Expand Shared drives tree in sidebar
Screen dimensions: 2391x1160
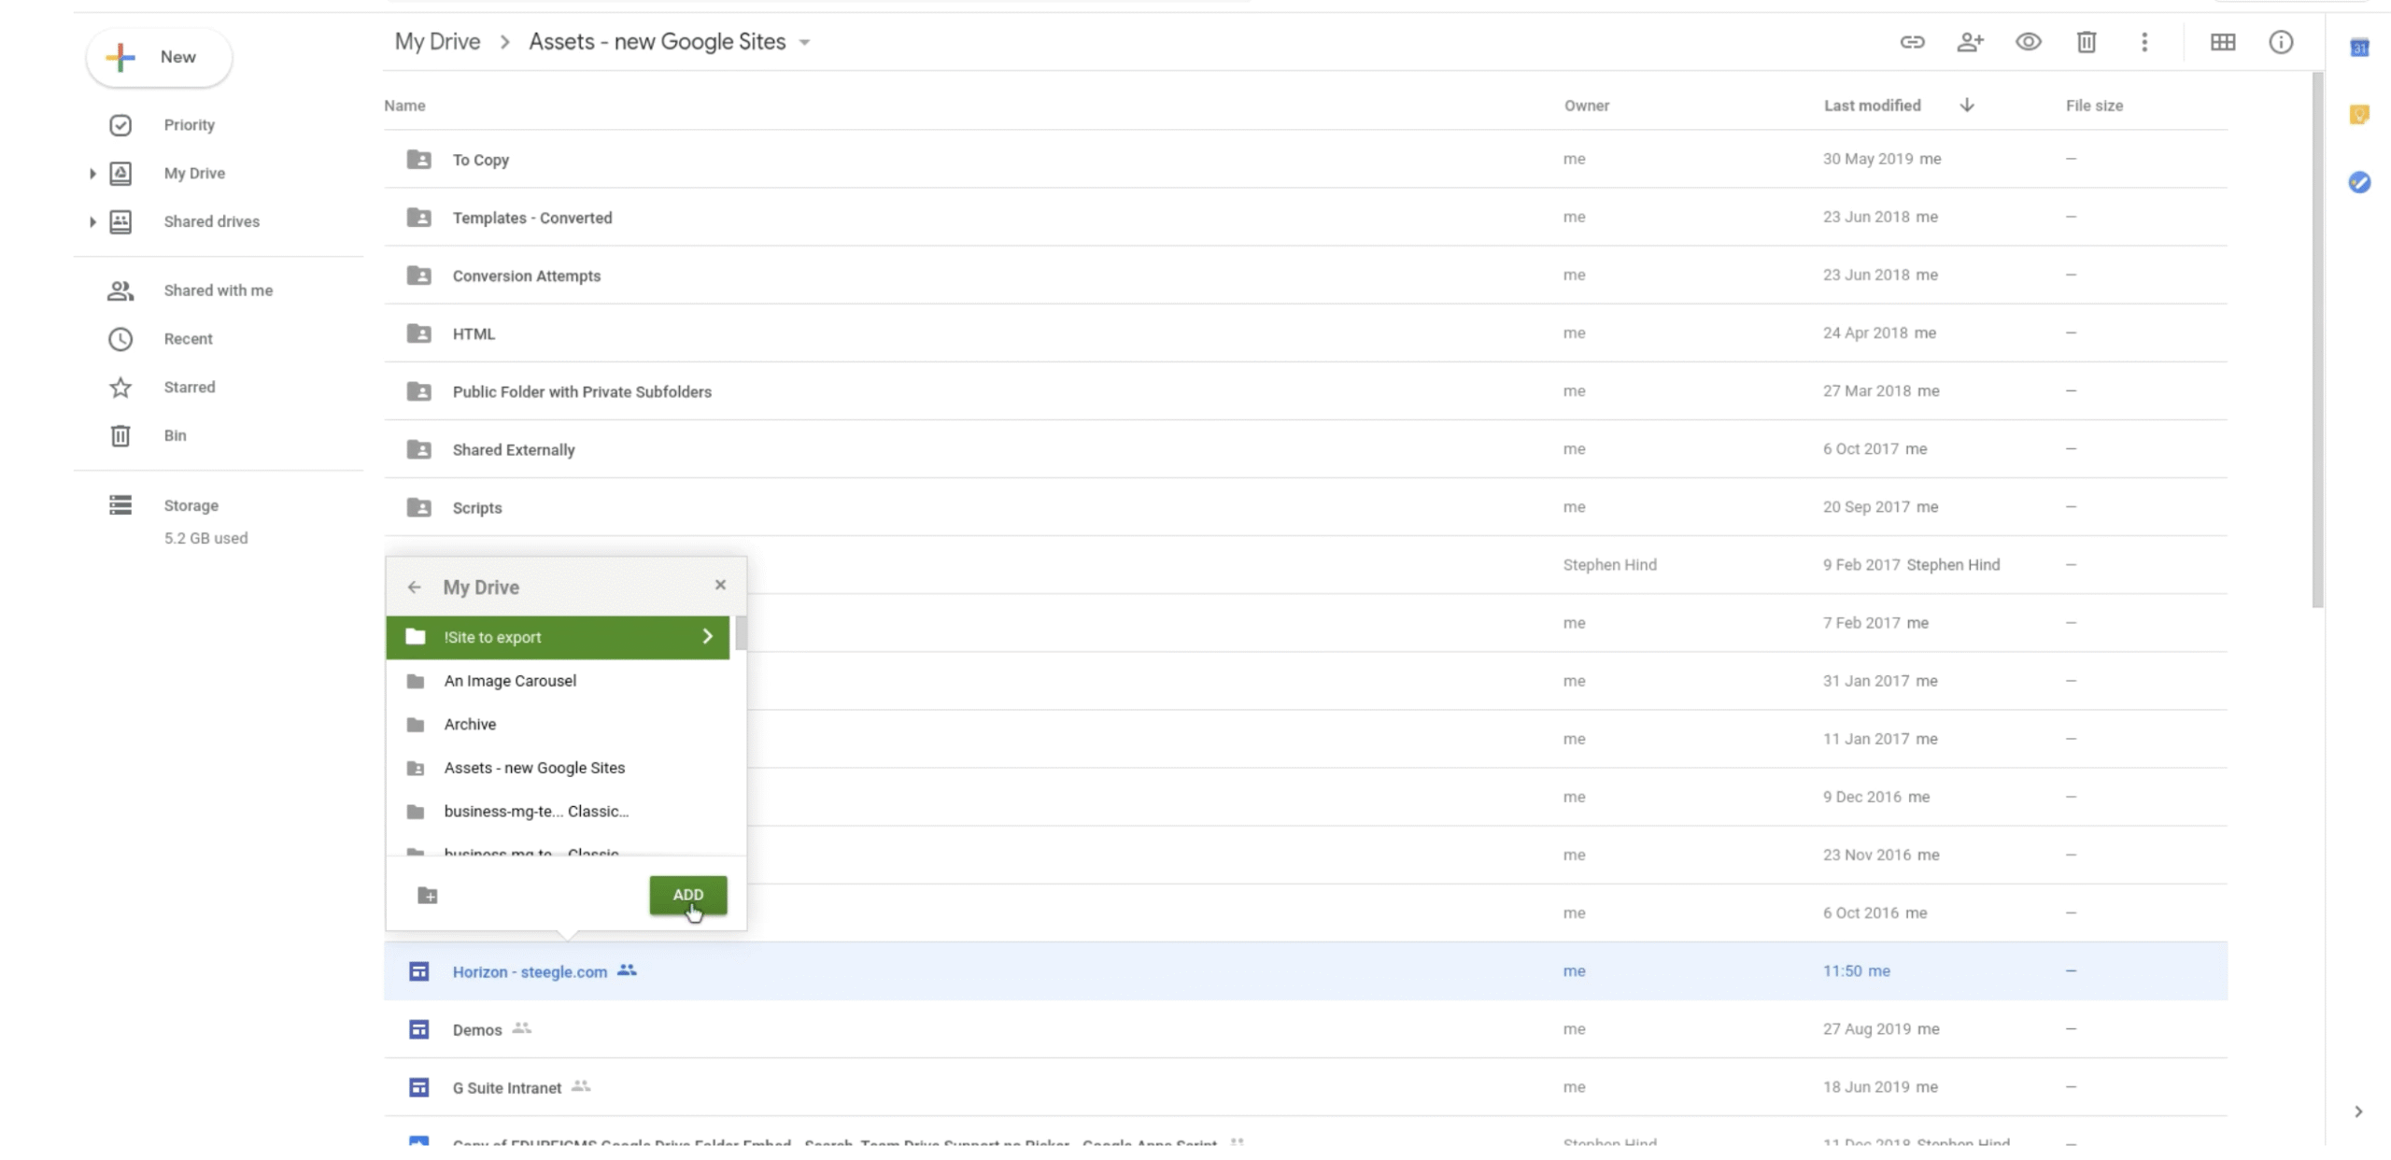(92, 222)
